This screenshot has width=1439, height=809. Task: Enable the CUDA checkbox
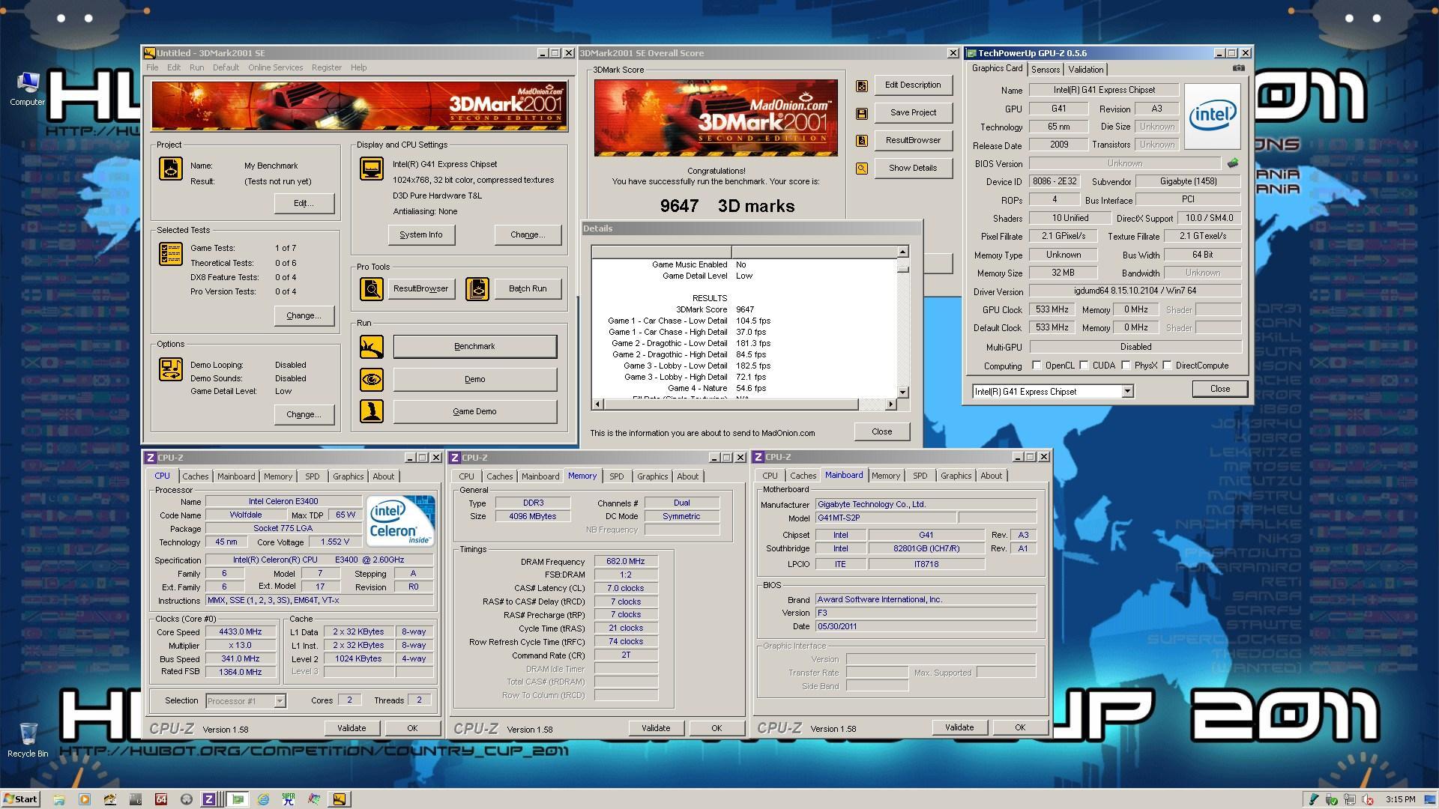(x=1084, y=366)
